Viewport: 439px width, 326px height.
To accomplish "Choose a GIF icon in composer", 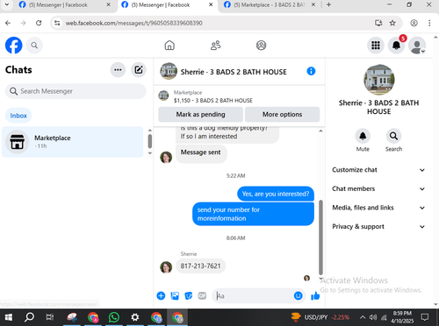I will click(x=202, y=296).
